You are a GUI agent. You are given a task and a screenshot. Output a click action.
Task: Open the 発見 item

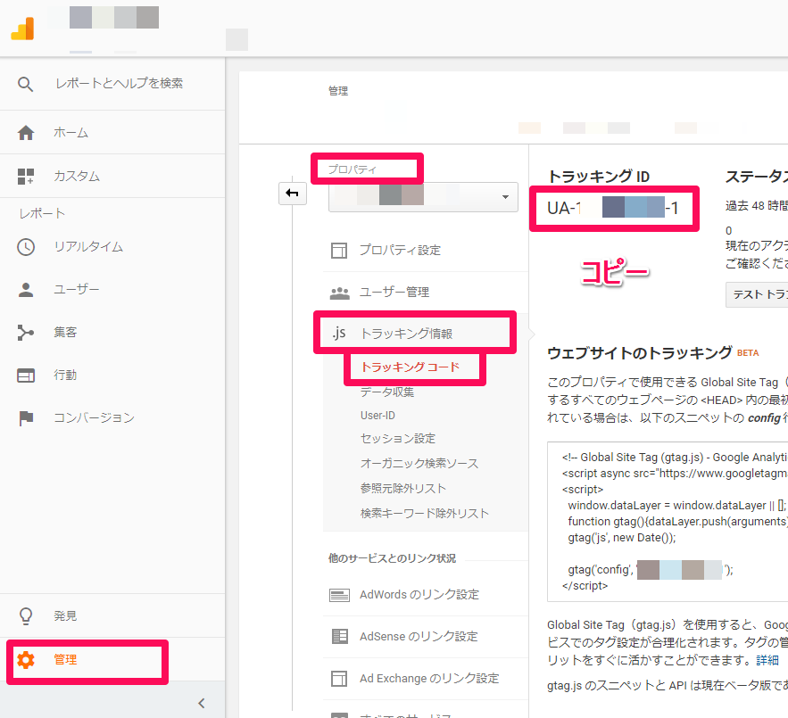65,616
